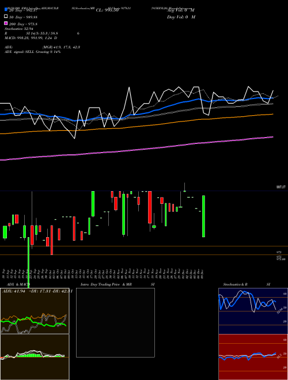
Task: Click the magenta 200 Day EMA legend swatch
Action: [6, 23]
